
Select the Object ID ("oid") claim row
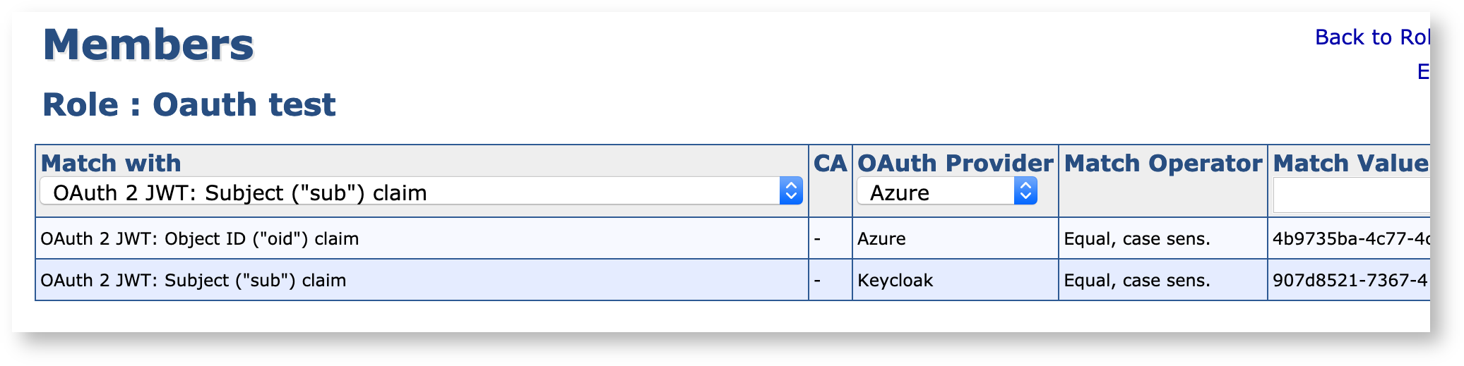click(x=200, y=239)
